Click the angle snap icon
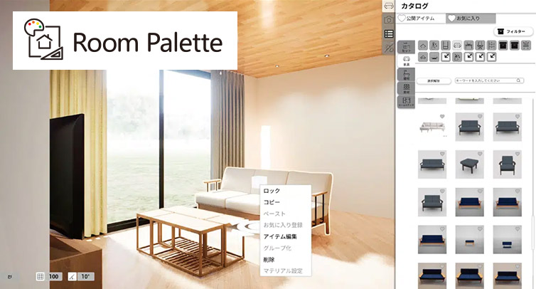Viewport: 536px width, 289px height. point(72,275)
